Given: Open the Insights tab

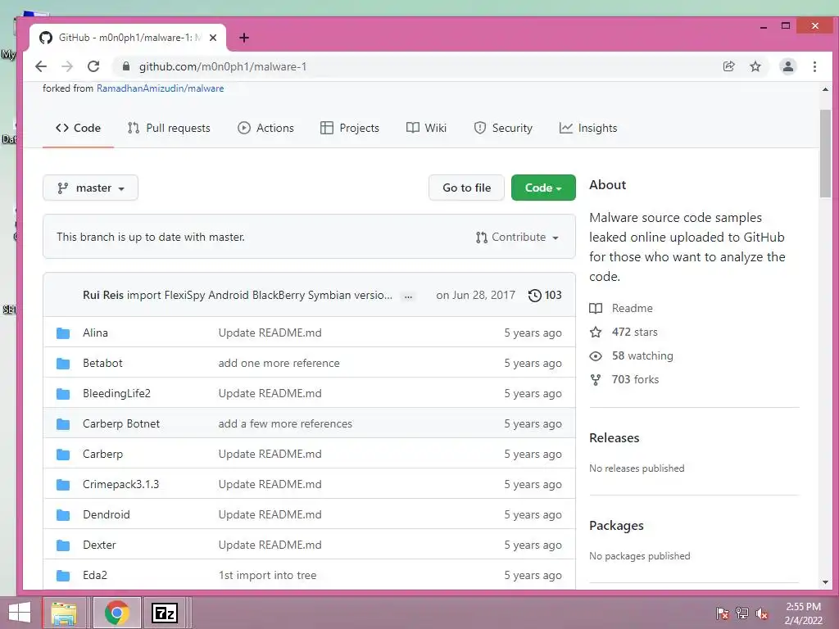Looking at the screenshot, I should click(x=588, y=128).
